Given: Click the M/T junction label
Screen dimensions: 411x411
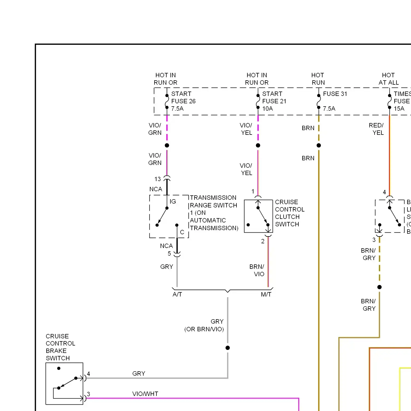Looking at the screenshot, I should pyautogui.click(x=266, y=294).
